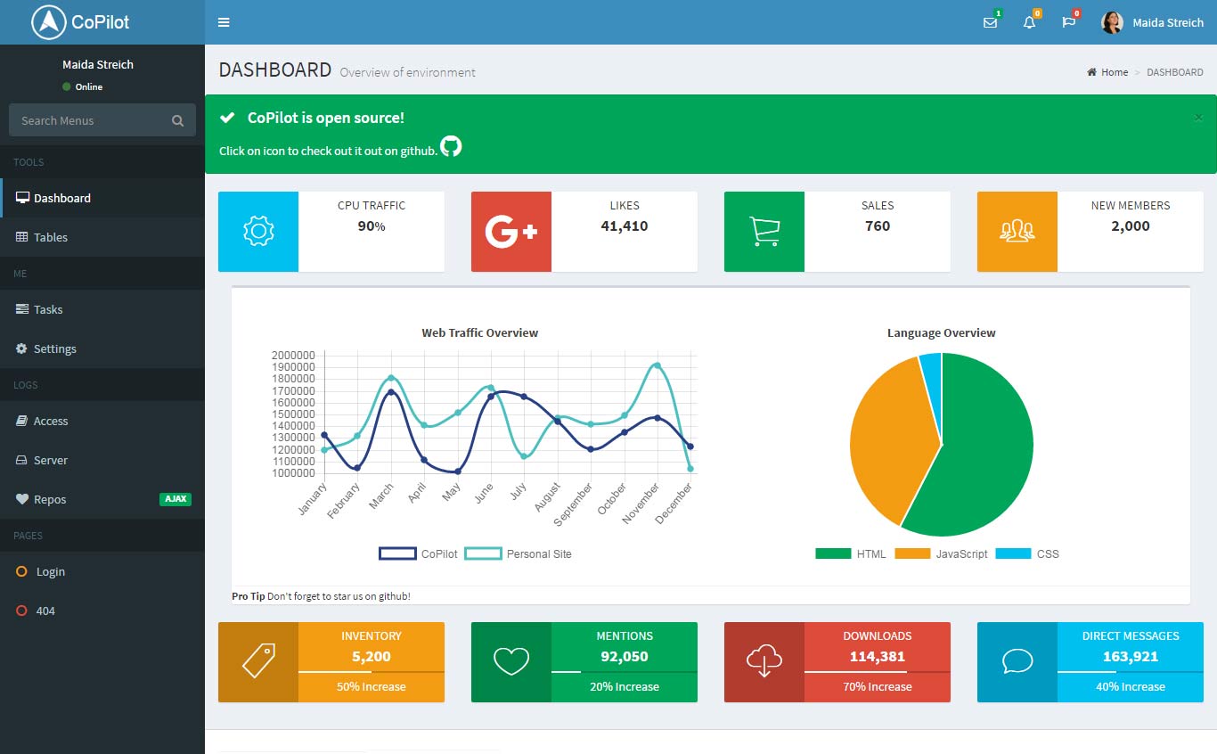Click the Direct Messages chat bubble icon
This screenshot has height=754, width=1217.
coord(1017,661)
